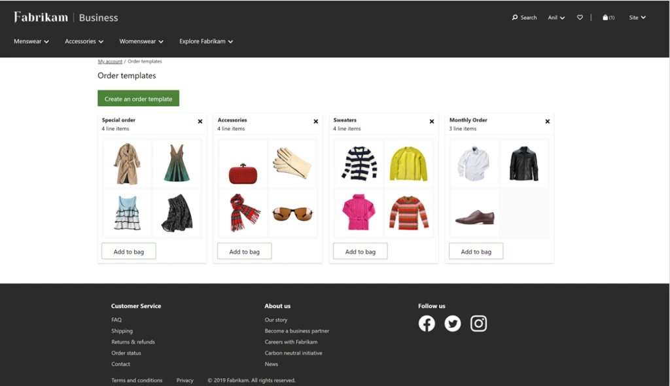Open the Site selector dropdown

[637, 18]
